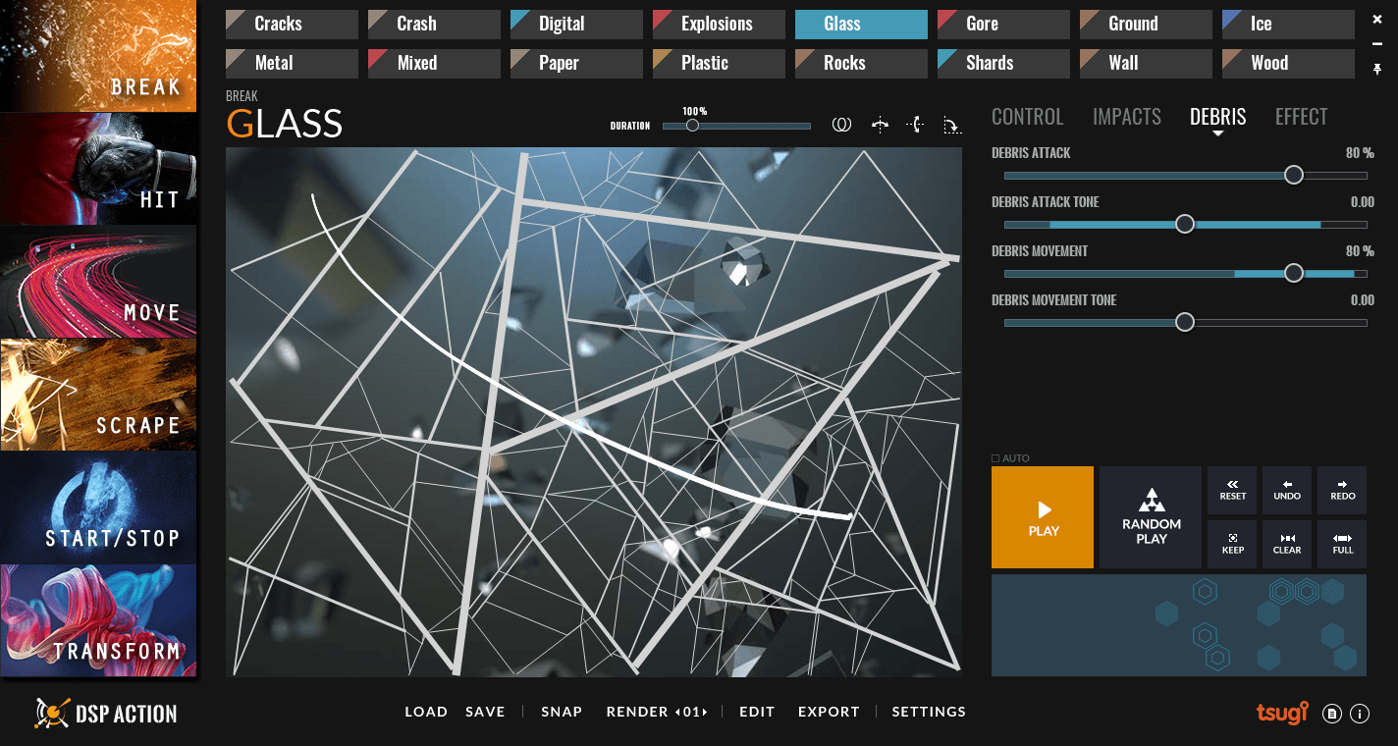The width and height of the screenshot is (1398, 746).
Task: Switch to the IMPACTS tab
Action: click(1126, 116)
